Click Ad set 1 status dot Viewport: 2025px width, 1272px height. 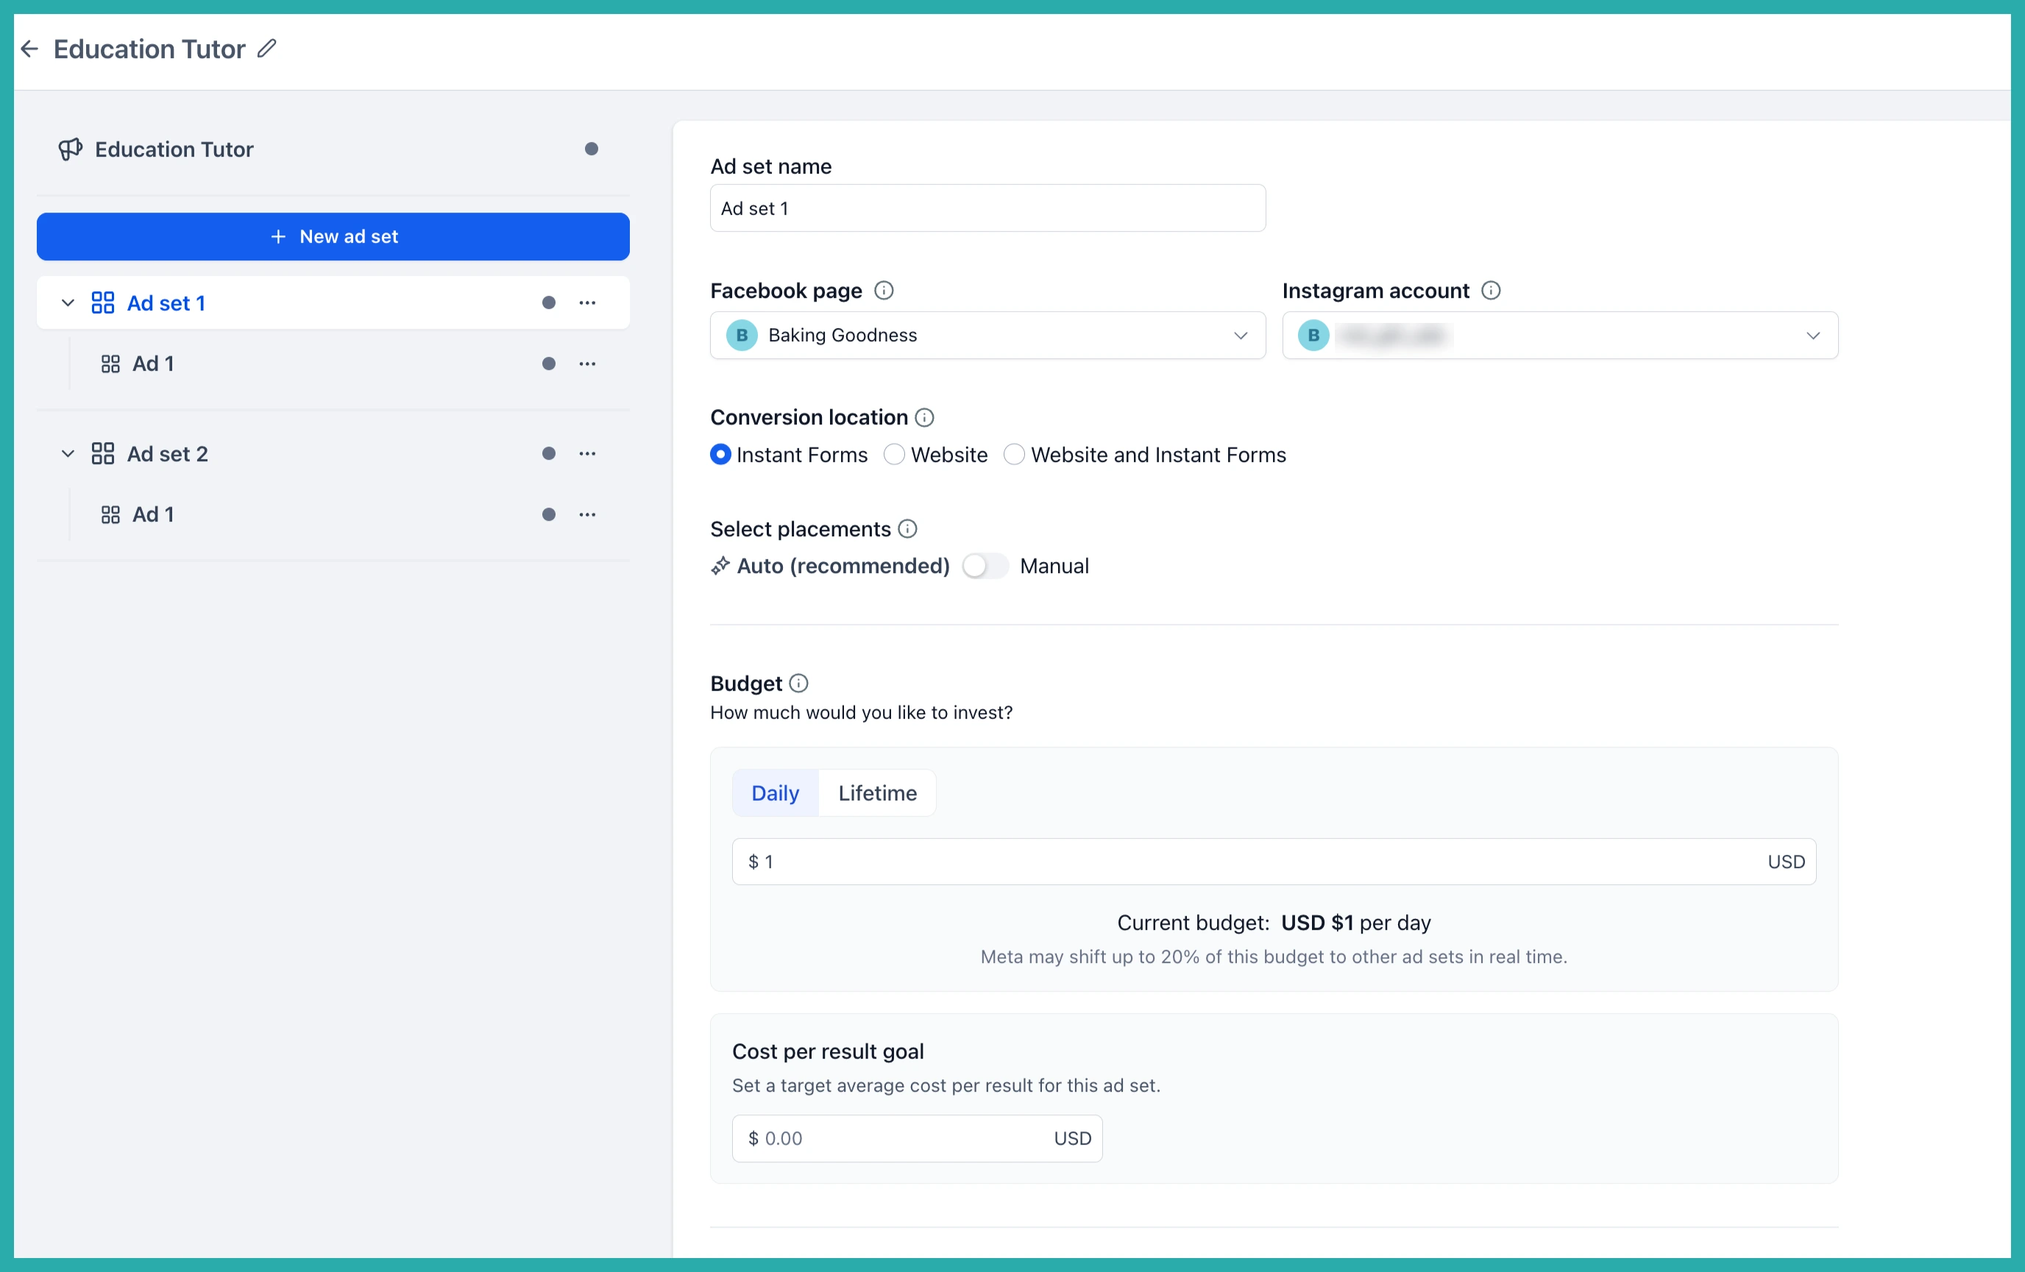click(x=548, y=302)
